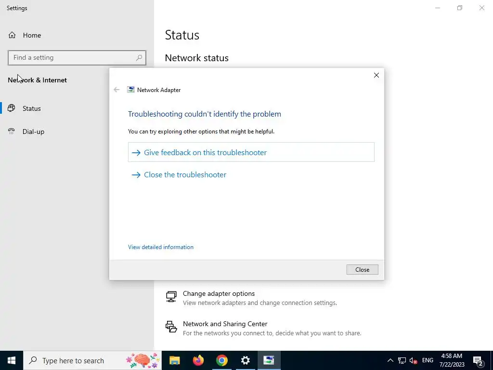The width and height of the screenshot is (493, 370).
Task: Restore down the Settings window
Action: (460, 8)
